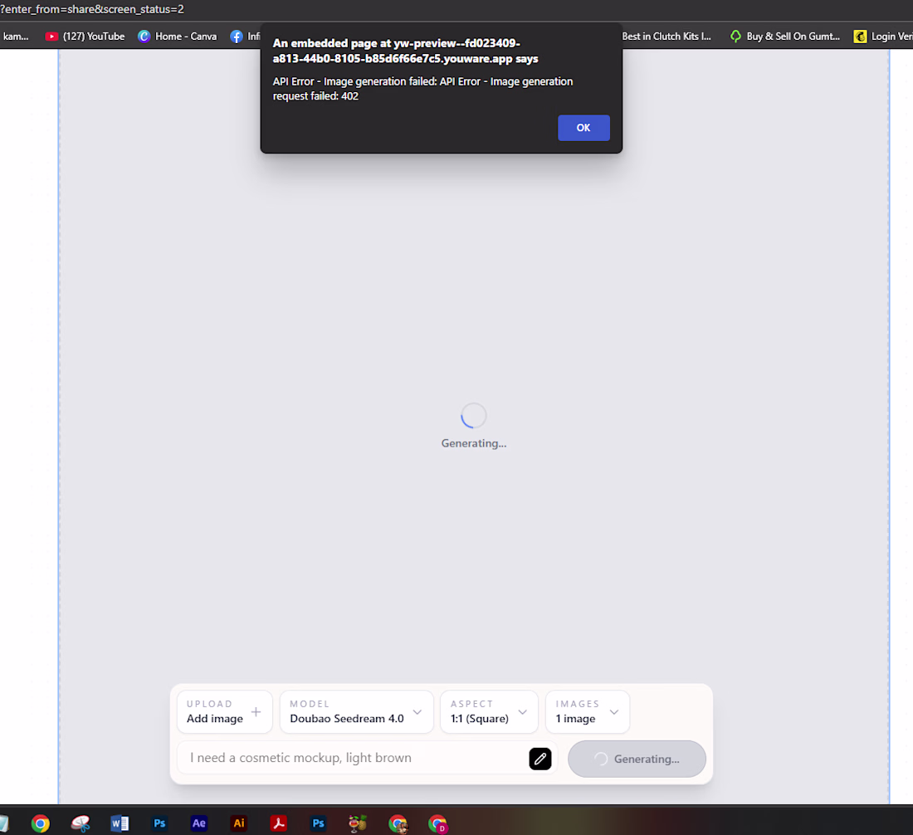This screenshot has width=913, height=835.
Task: Click the YouTube bookmark favicon
Action: (x=51, y=36)
